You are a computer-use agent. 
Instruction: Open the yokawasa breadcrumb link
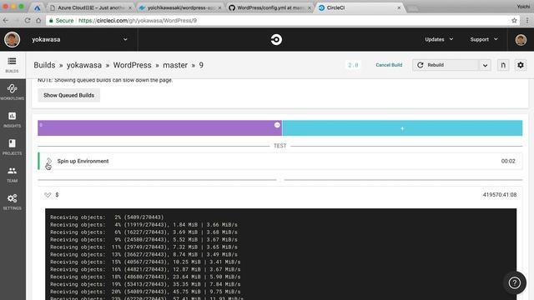84,65
